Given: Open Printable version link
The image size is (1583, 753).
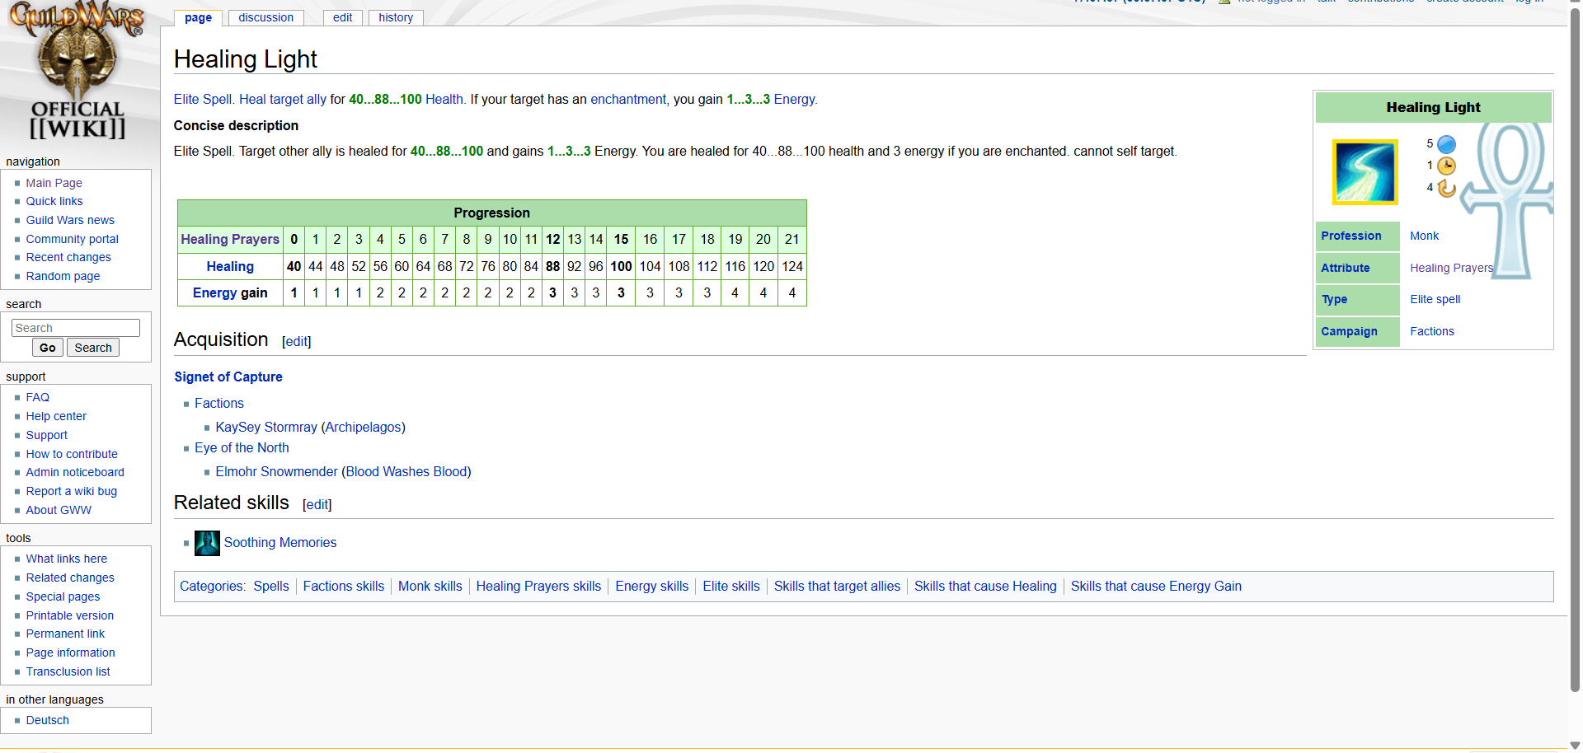Looking at the screenshot, I should click(x=70, y=615).
